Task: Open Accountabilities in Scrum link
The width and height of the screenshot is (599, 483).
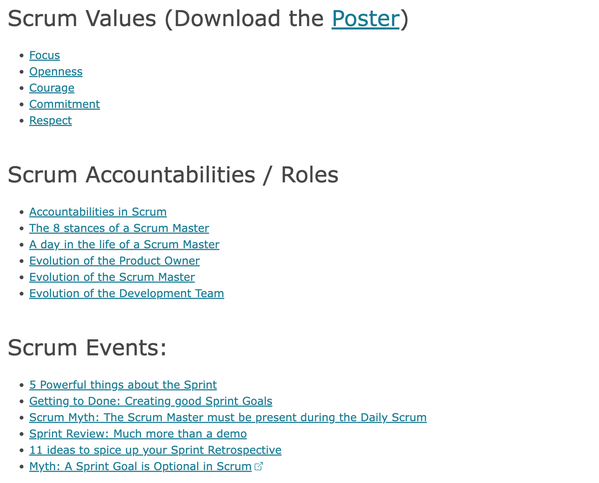Action: [98, 212]
